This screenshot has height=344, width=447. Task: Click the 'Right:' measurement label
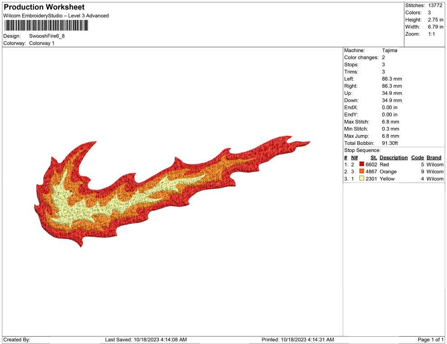[351, 86]
